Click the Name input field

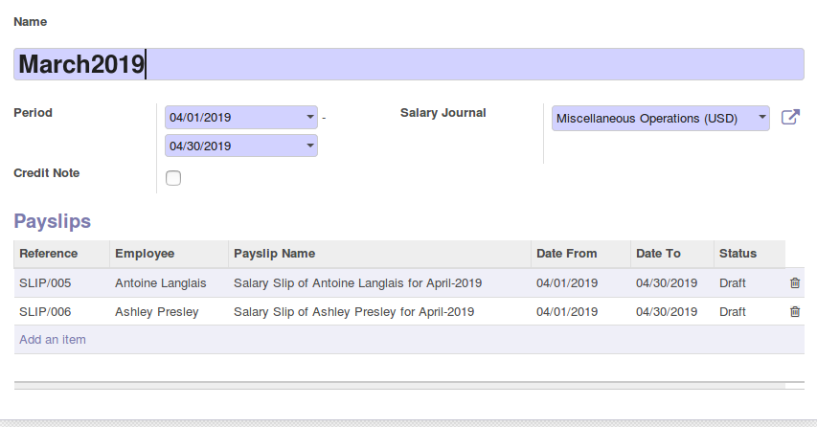[409, 64]
